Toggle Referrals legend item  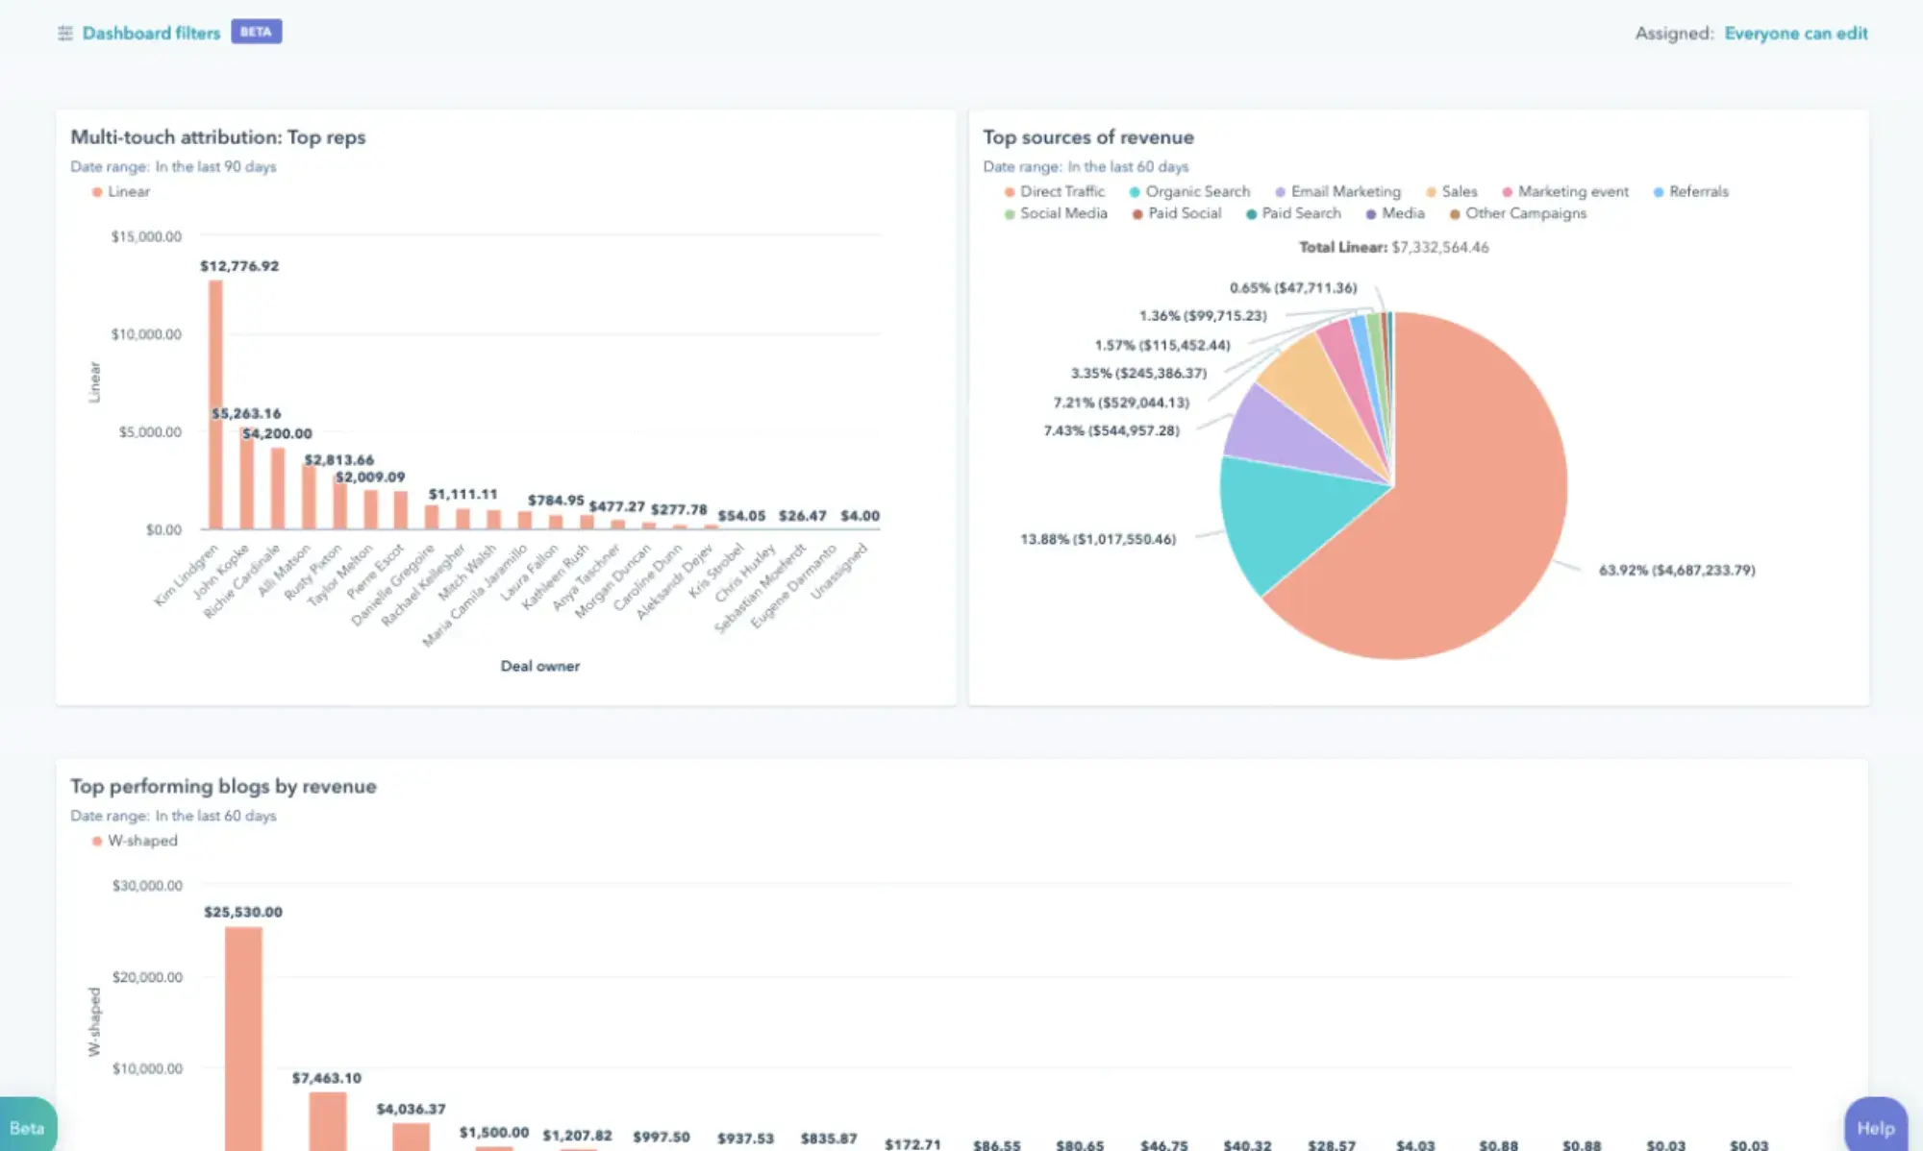[1691, 191]
